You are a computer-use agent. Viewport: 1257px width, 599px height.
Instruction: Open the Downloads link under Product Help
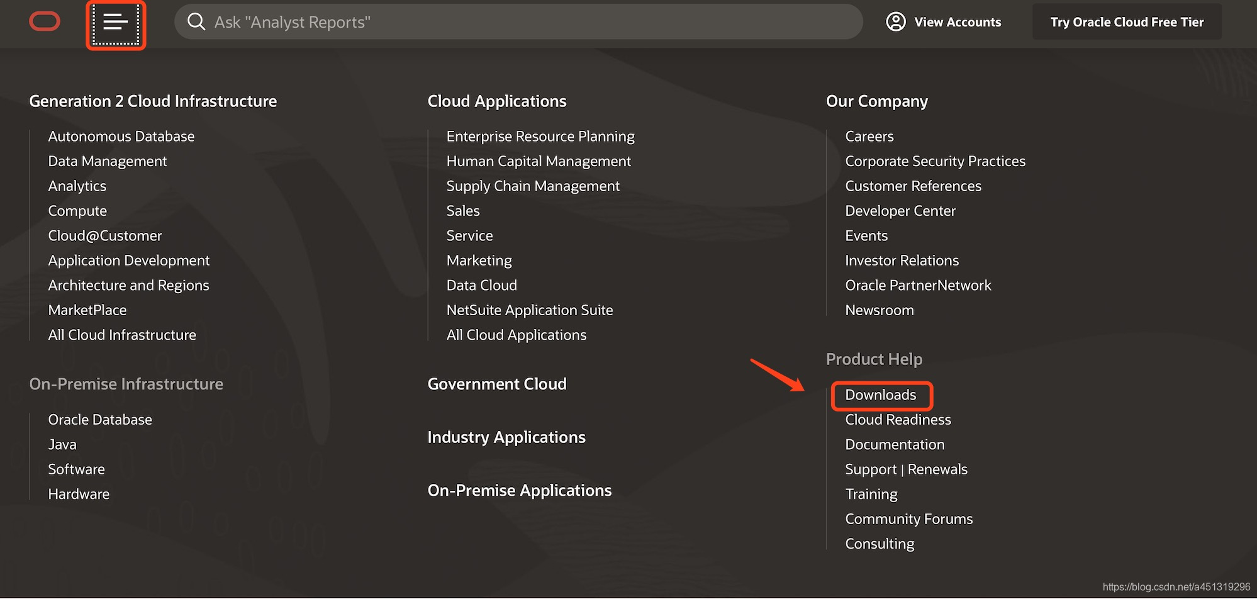880,395
